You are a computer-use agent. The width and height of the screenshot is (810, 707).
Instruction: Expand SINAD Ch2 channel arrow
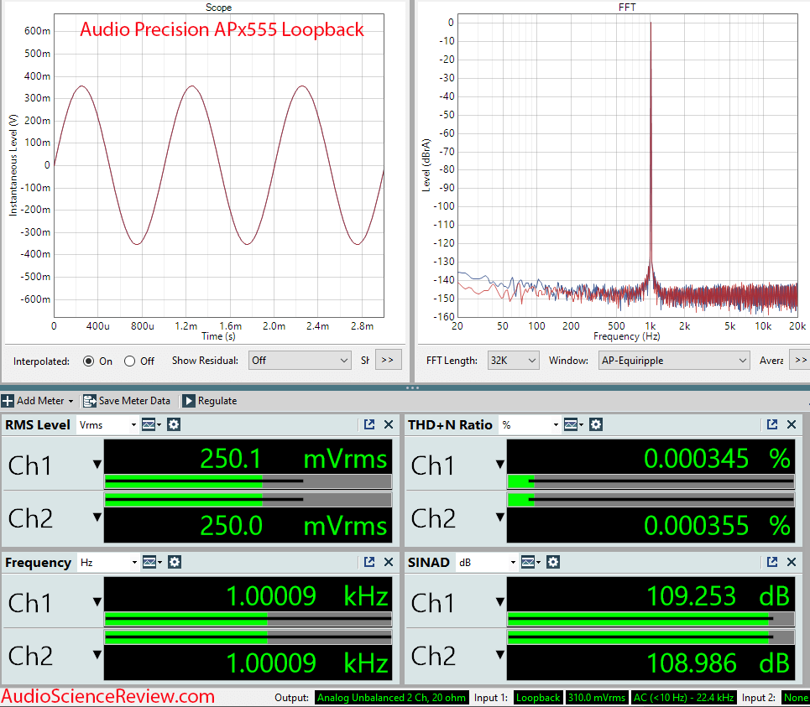click(x=500, y=654)
